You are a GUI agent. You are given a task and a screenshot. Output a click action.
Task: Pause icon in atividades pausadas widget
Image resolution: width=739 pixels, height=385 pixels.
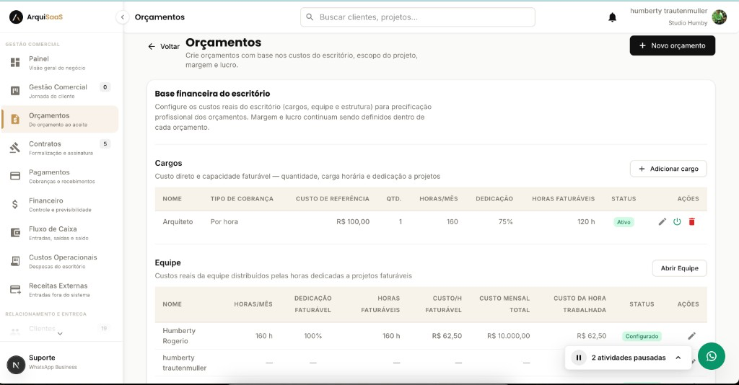pos(579,358)
